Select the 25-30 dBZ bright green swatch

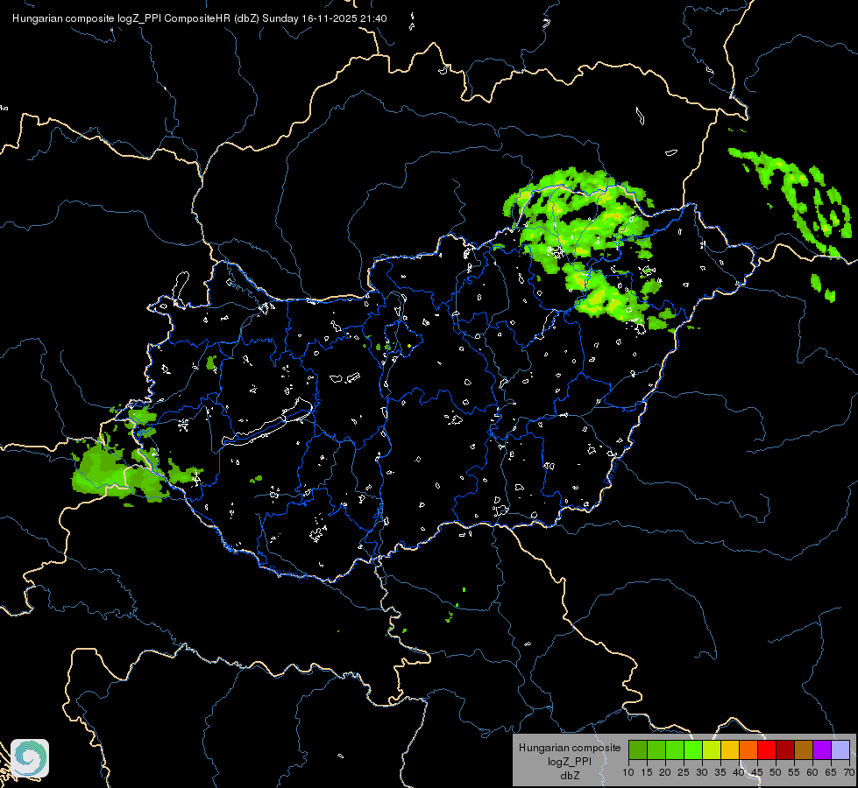[x=693, y=750]
